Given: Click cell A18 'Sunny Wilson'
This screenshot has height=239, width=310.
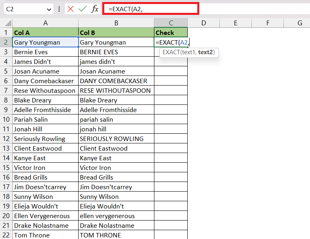Looking at the screenshot, I should 45,197.
